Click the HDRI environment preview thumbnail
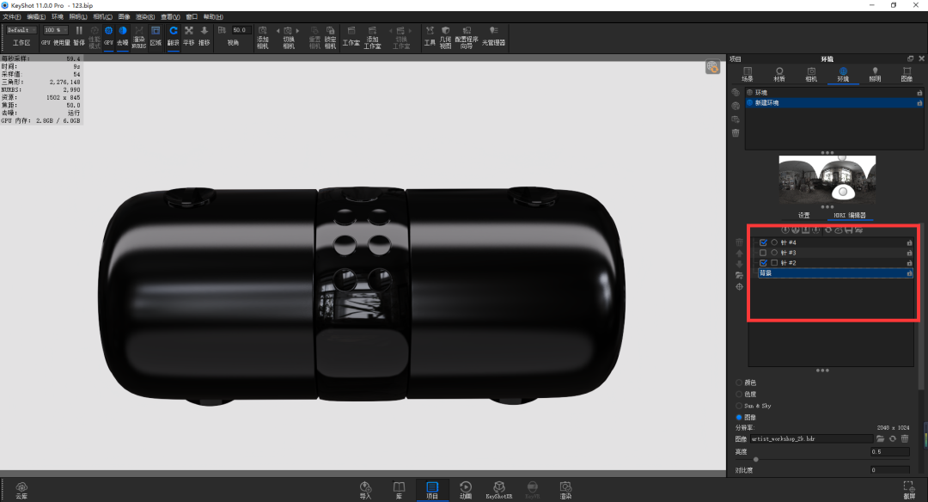Image resolution: width=928 pixels, height=502 pixels. pyautogui.click(x=827, y=179)
